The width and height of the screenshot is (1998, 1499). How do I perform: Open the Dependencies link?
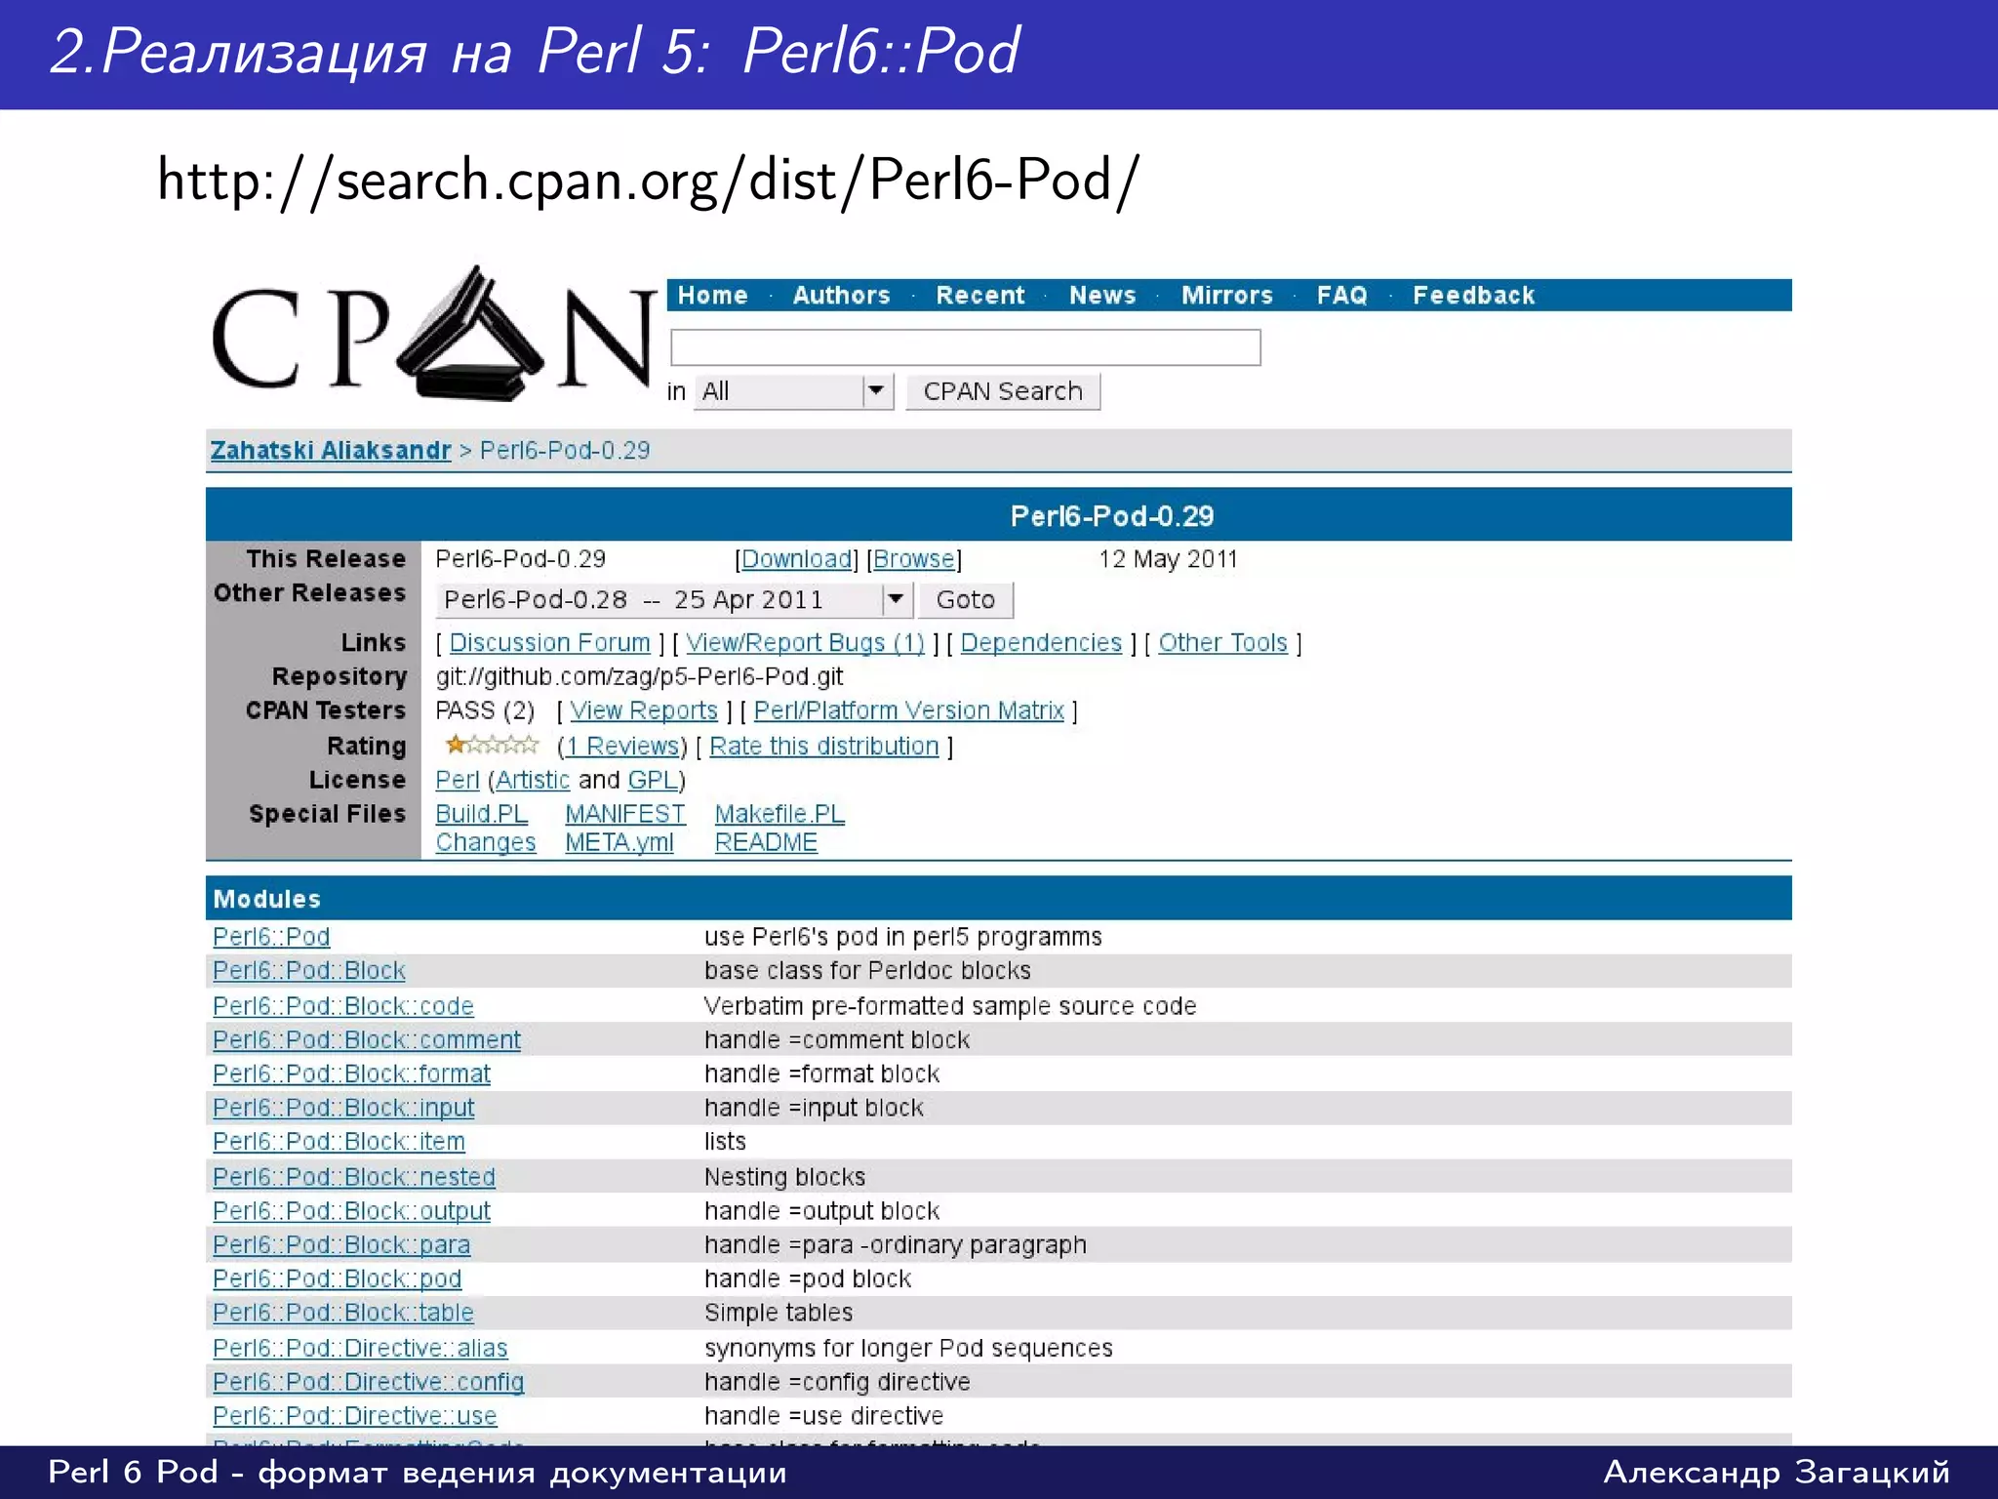[1041, 643]
